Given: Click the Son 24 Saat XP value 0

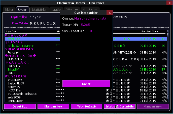Looking at the screenshot, I should click(x=91, y=31).
